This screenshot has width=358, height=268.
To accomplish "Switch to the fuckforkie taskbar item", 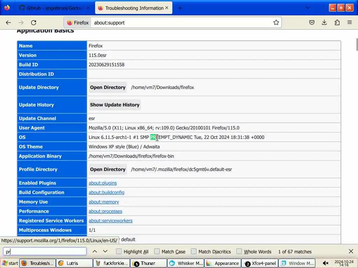I will point(112,263).
